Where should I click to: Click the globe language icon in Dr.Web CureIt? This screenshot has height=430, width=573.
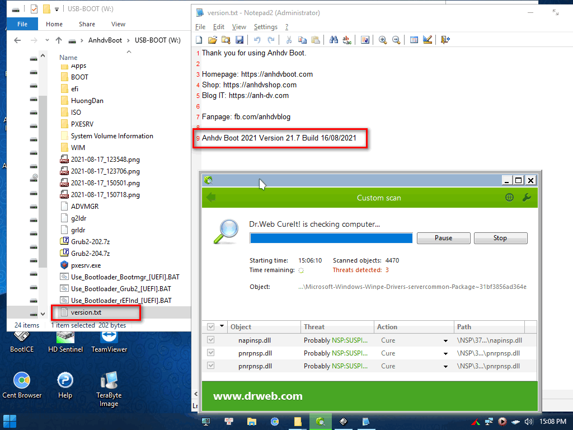(509, 198)
